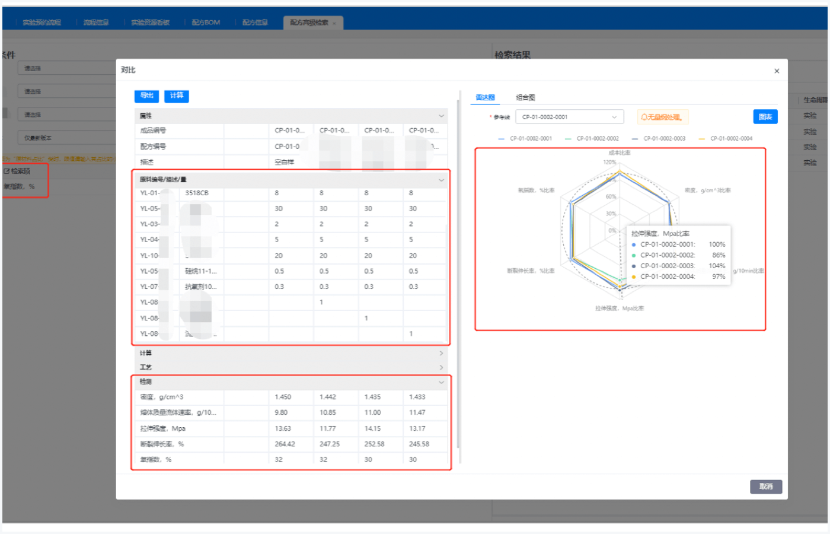Expand the 工艺 section

pos(441,367)
